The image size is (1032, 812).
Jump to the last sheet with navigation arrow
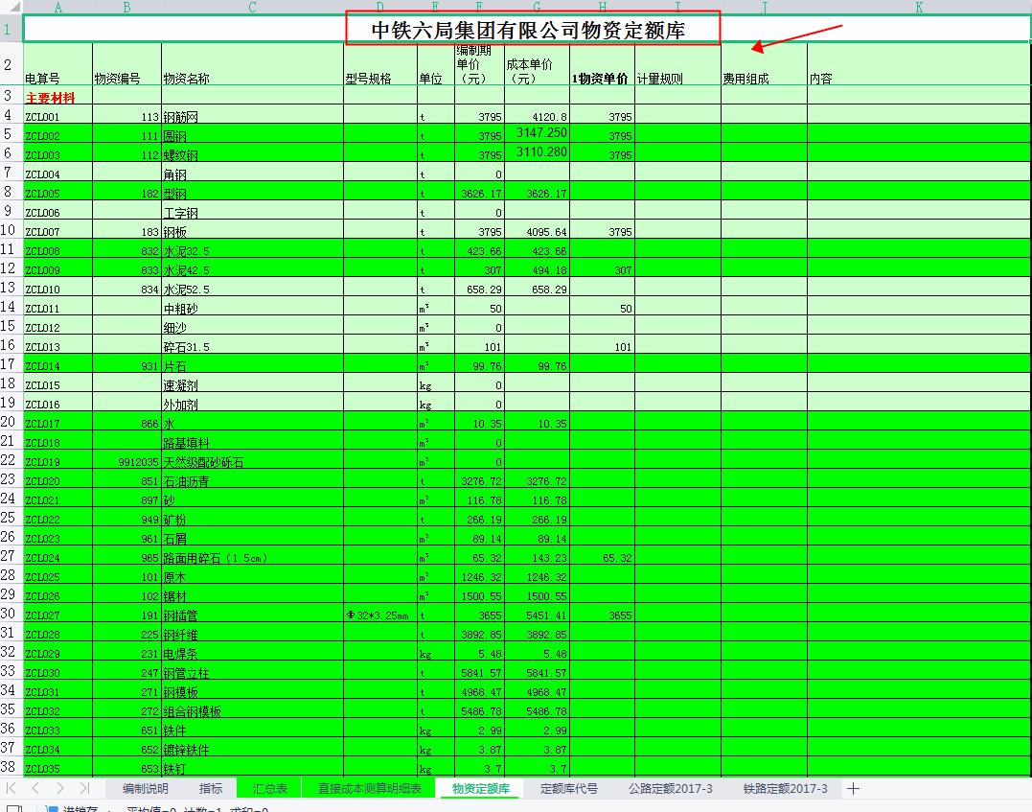click(x=84, y=788)
